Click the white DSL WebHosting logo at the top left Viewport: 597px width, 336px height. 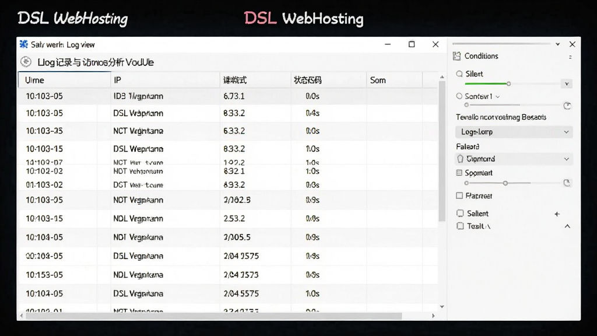click(x=73, y=18)
